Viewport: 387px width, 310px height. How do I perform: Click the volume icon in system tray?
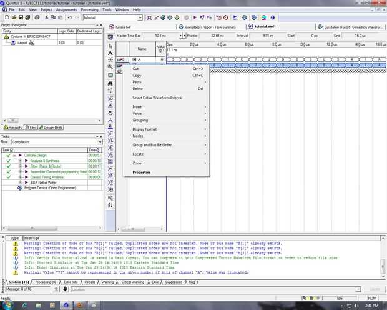356,306
